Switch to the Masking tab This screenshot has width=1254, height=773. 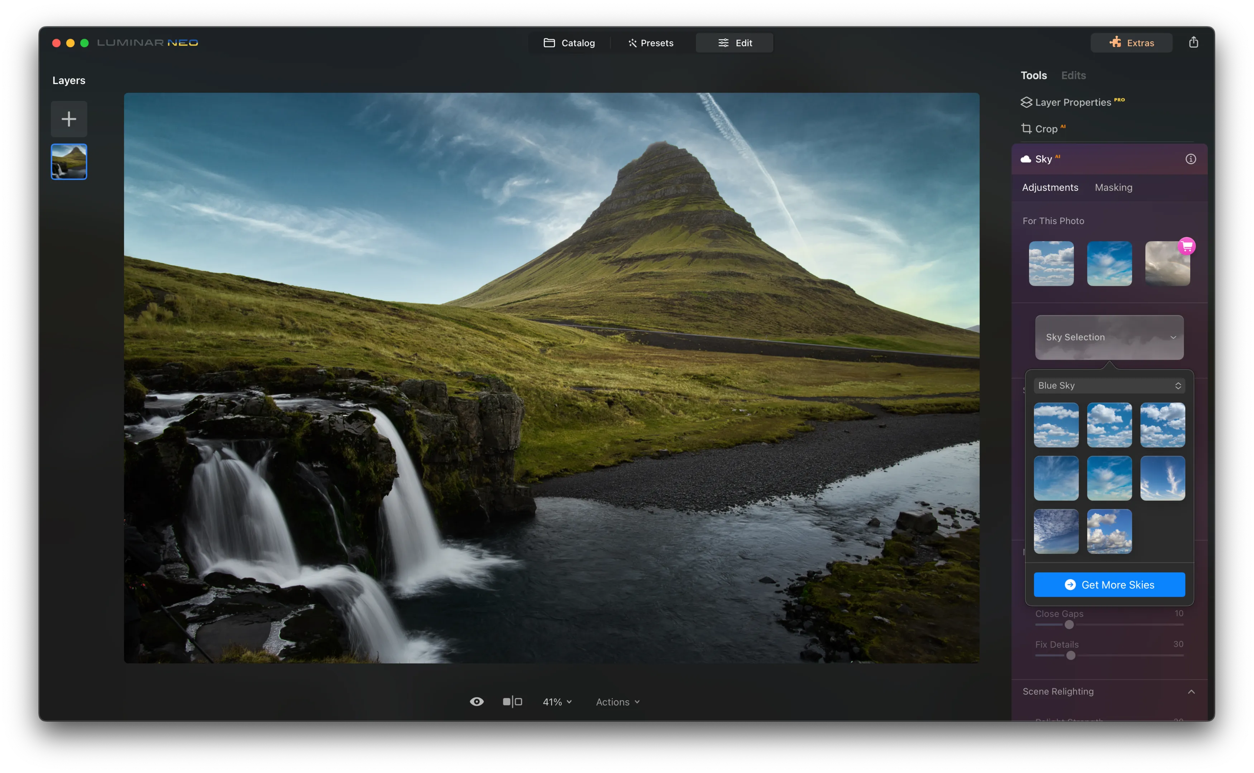click(x=1113, y=188)
